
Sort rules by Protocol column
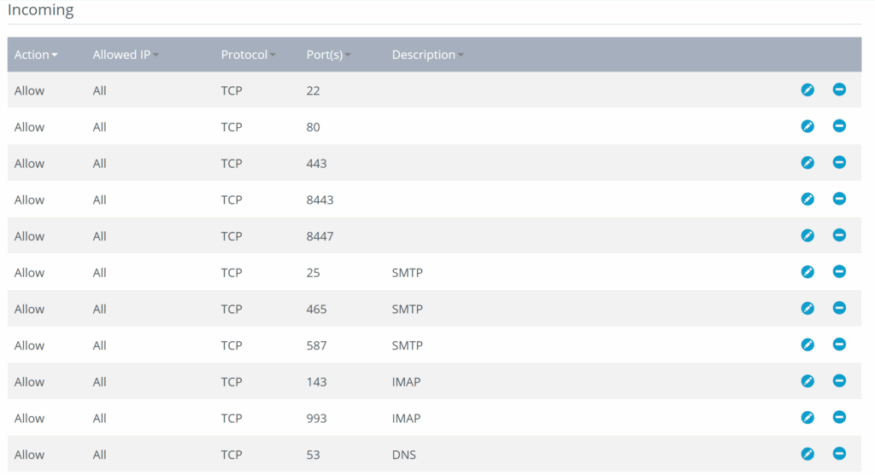tap(248, 55)
